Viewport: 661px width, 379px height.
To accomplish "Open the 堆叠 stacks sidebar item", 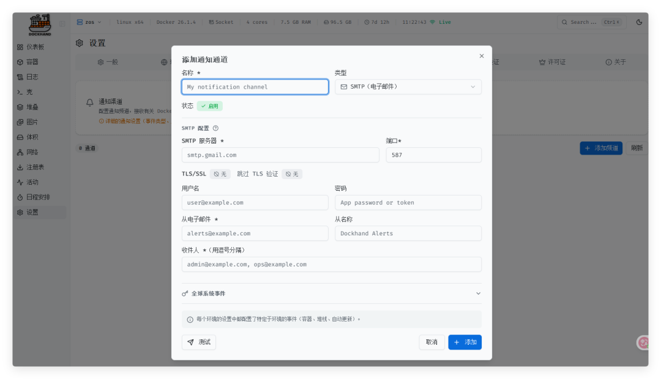I will [40, 107].
